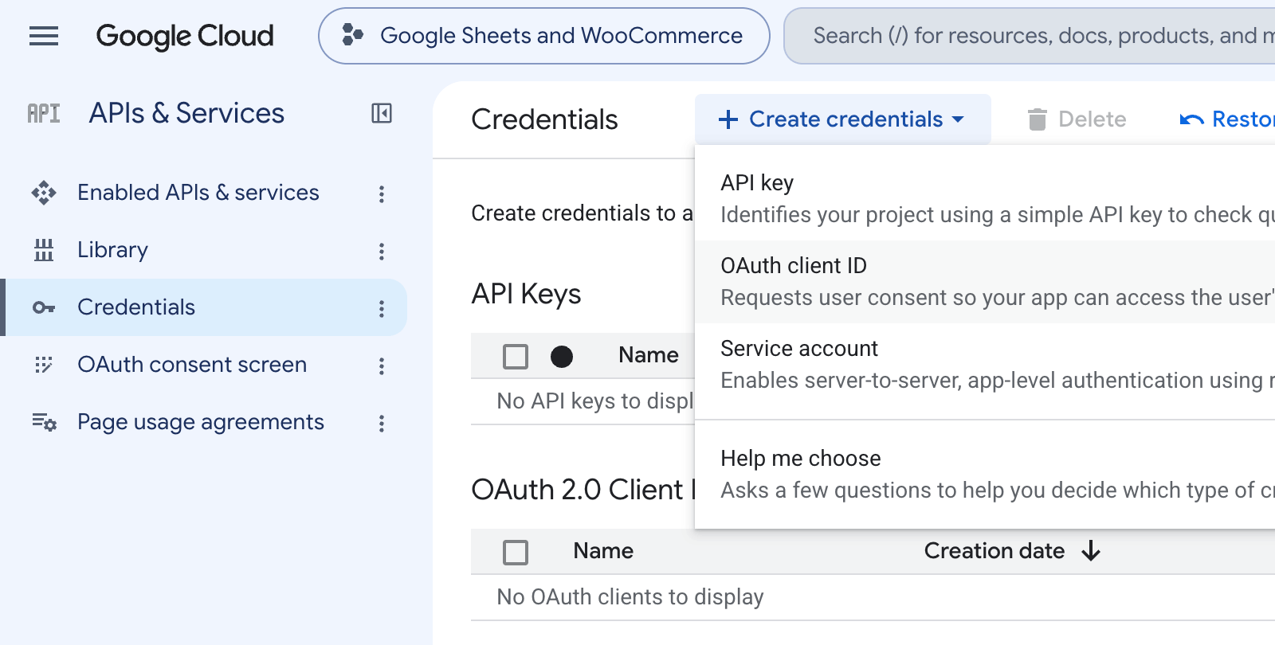Open the main hamburger navigation menu

click(44, 36)
